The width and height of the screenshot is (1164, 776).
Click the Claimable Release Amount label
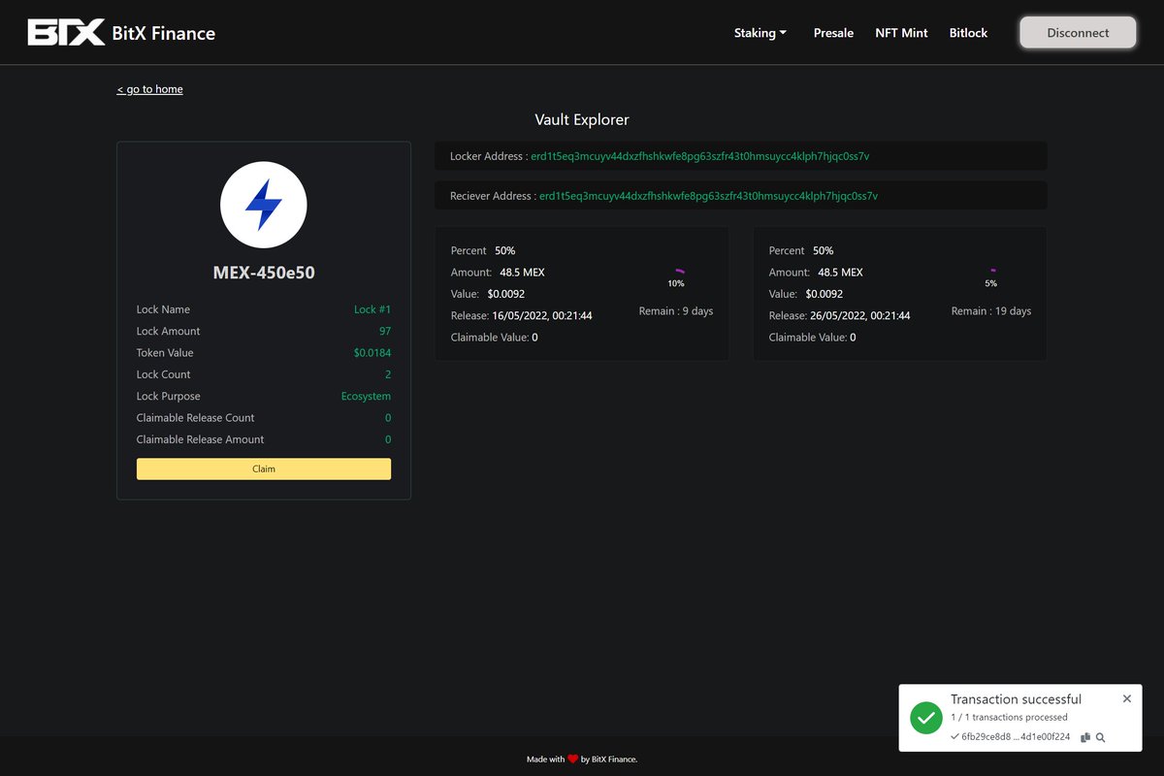(201, 439)
